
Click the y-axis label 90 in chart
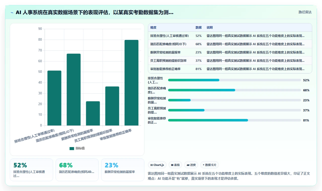40,29
